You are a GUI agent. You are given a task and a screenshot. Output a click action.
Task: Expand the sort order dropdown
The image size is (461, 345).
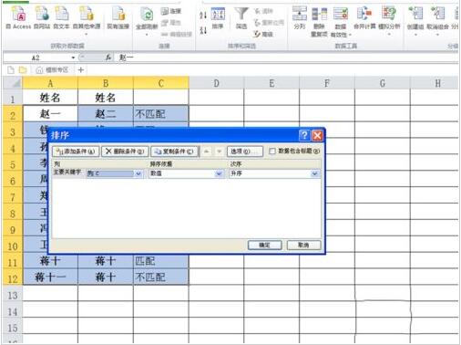tap(314, 173)
